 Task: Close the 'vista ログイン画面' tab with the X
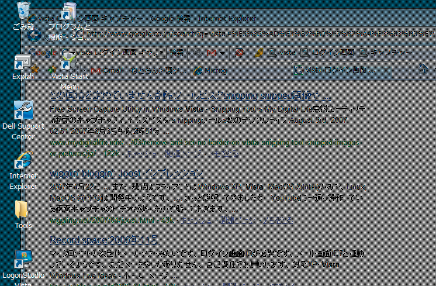[386, 70]
